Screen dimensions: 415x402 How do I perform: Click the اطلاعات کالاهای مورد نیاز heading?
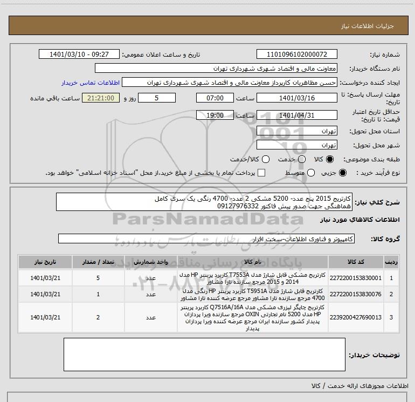pos(360,220)
